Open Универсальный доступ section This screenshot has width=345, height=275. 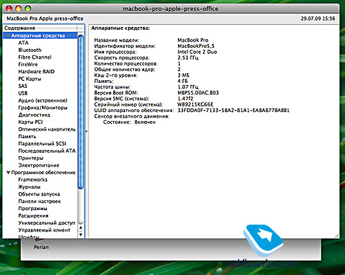pyautogui.click(x=47, y=223)
